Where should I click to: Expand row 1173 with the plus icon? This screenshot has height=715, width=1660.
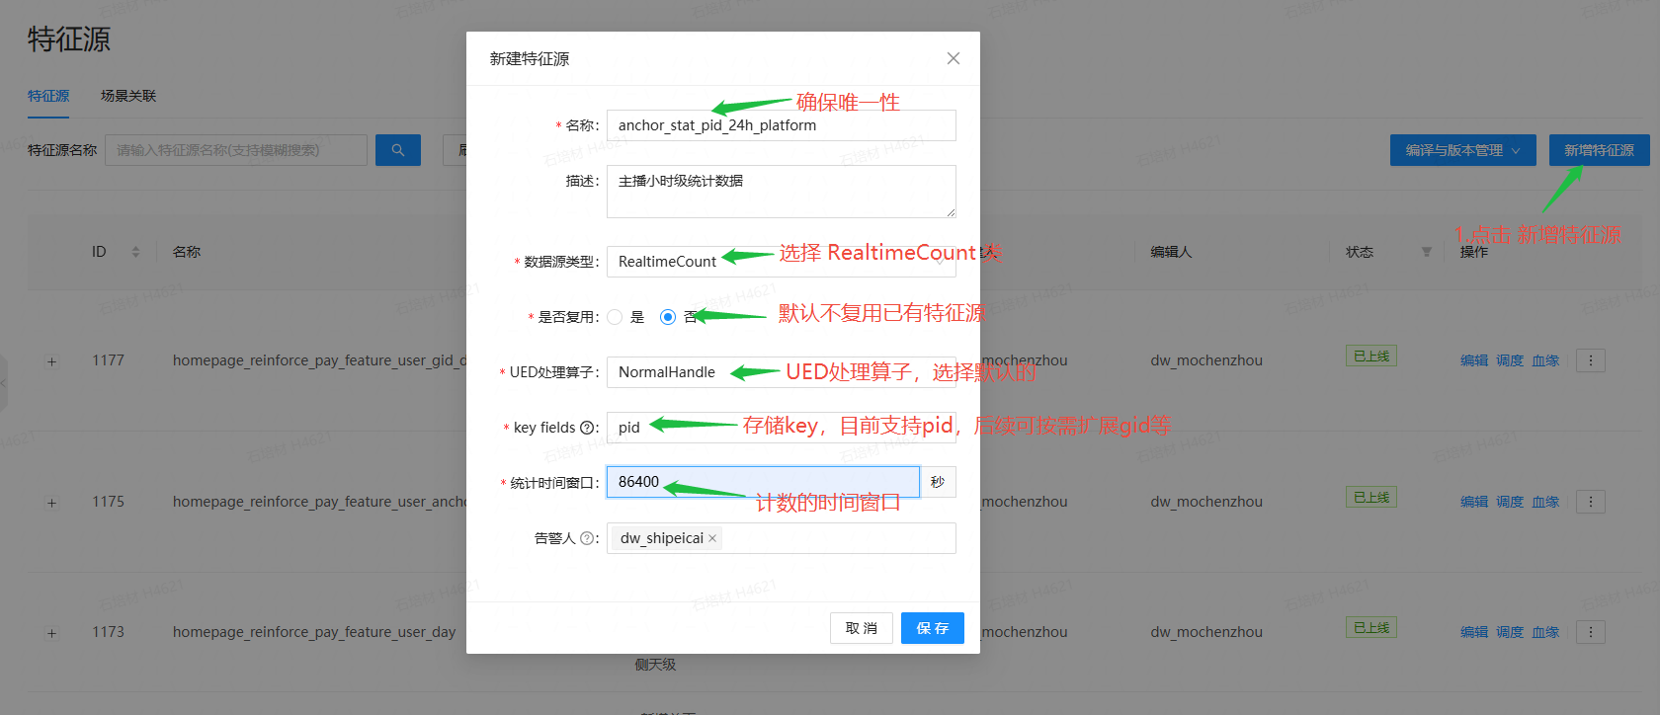click(51, 633)
